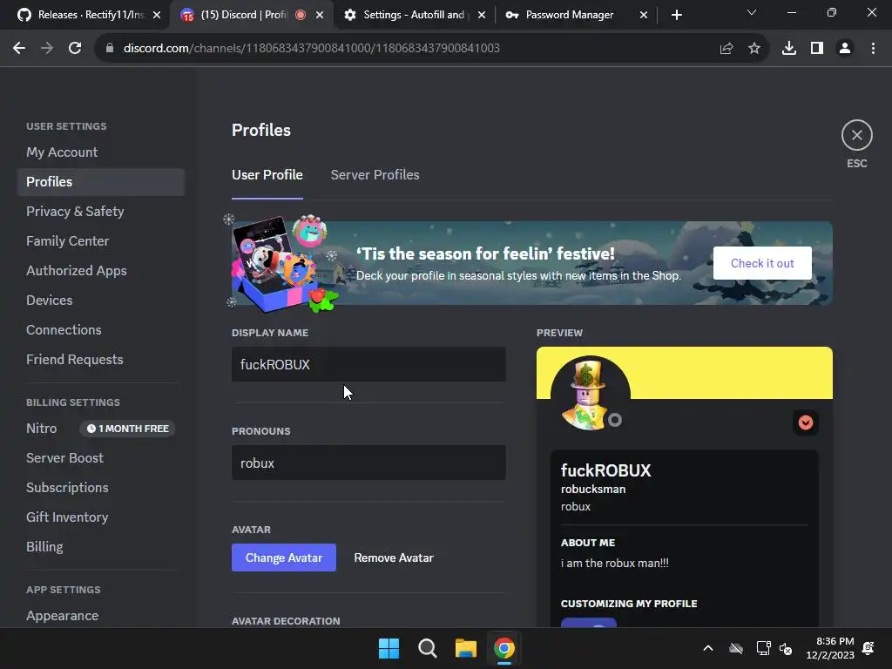Switch to Releases Rectify11 GitHub tab
The width and height of the screenshot is (892, 669).
click(90, 15)
